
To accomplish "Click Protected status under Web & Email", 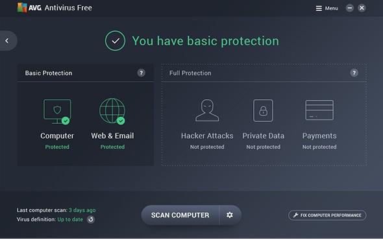I will (112, 147).
